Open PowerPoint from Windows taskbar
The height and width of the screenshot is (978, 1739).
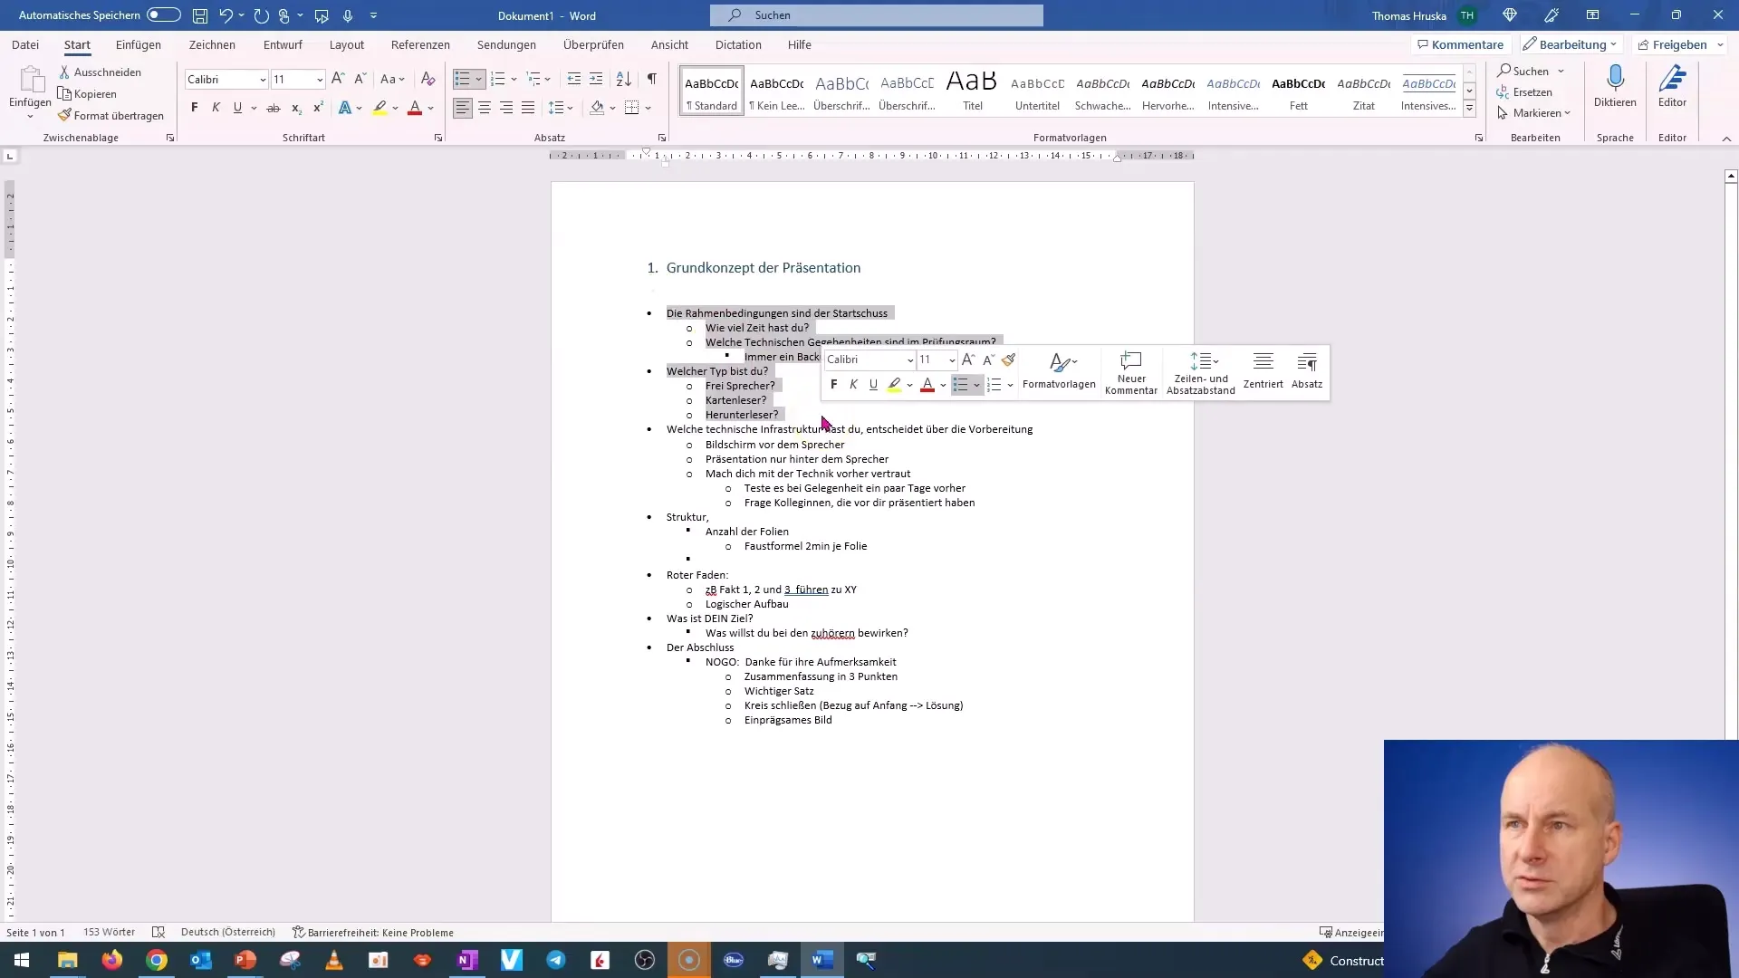[245, 960]
